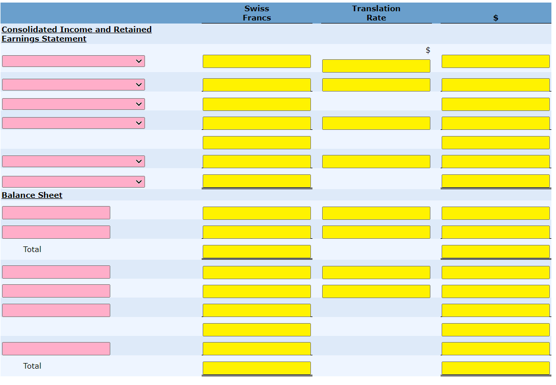The image size is (556, 385).
Task: Click Translation Rate field in second Balance Sheet row
Action: coord(376,232)
